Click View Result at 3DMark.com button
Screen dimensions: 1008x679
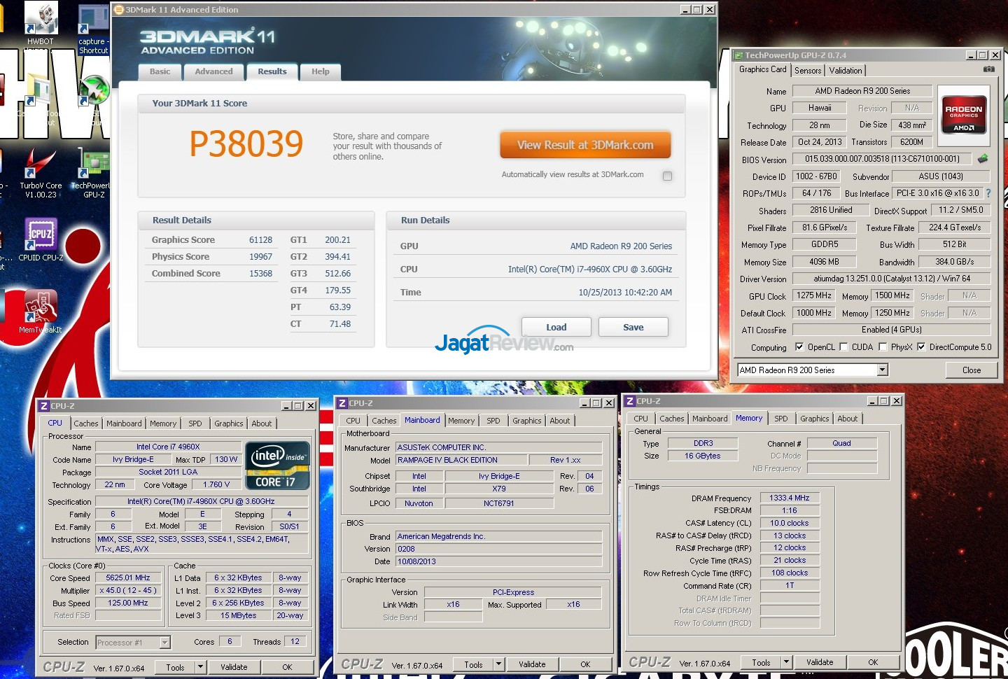(x=585, y=145)
